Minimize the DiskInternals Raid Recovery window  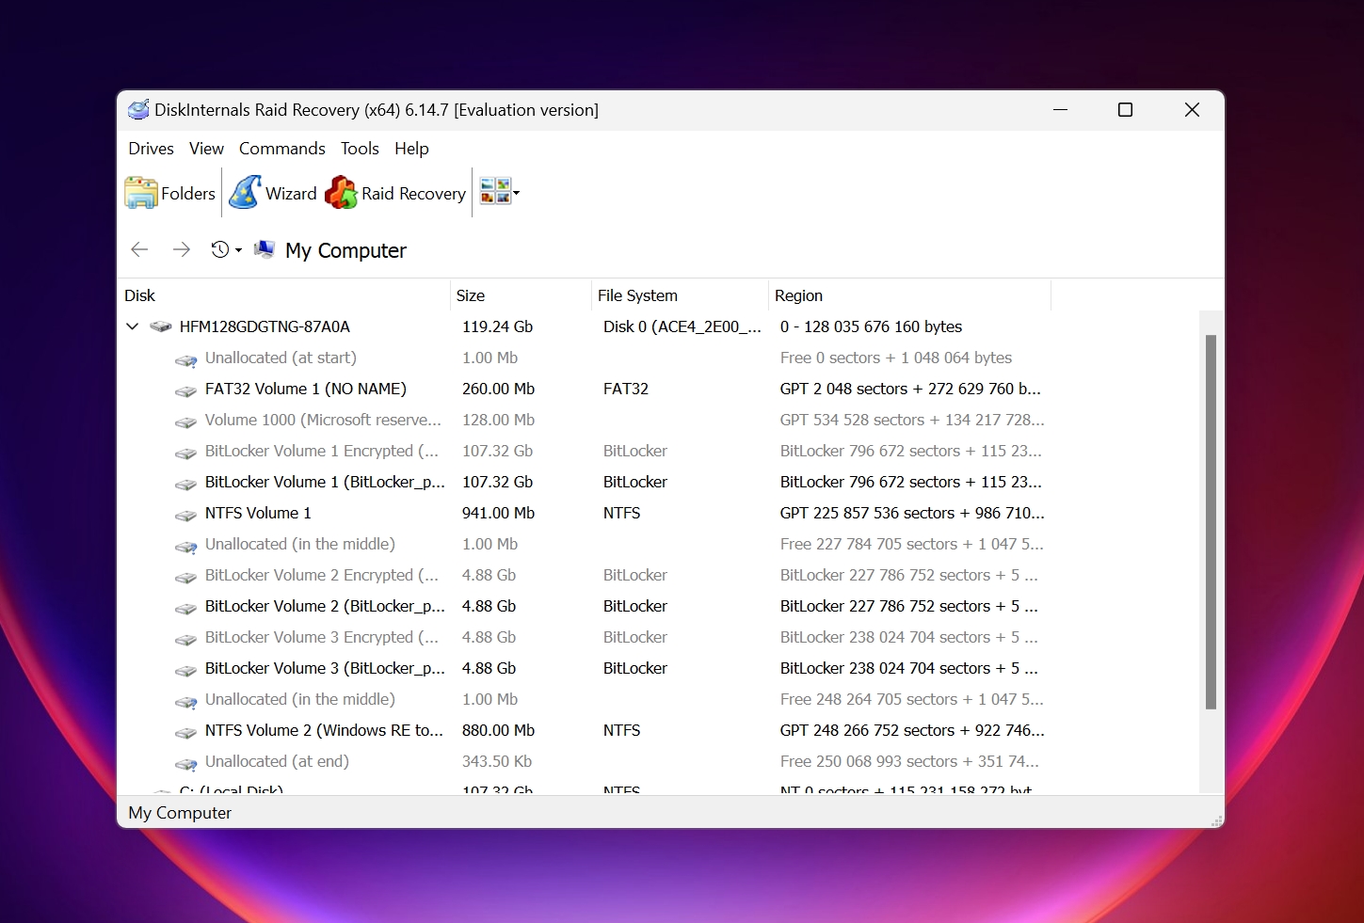pos(1060,110)
